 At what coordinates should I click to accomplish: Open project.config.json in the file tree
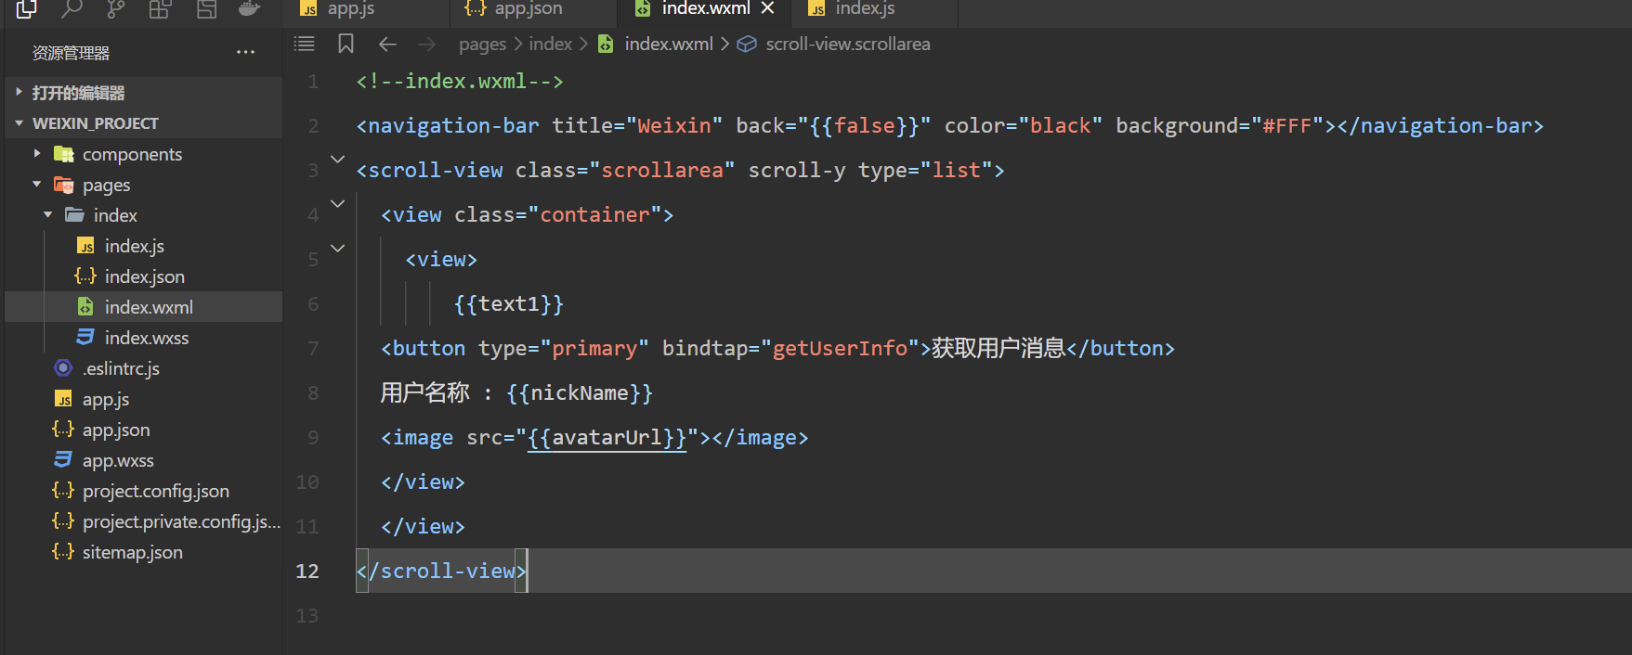(144, 491)
